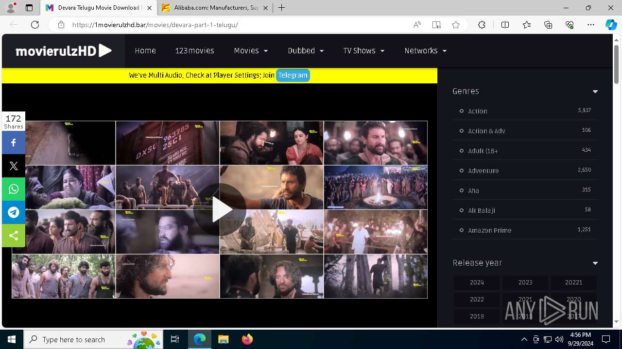Add this page to favorites star

pos(456,25)
